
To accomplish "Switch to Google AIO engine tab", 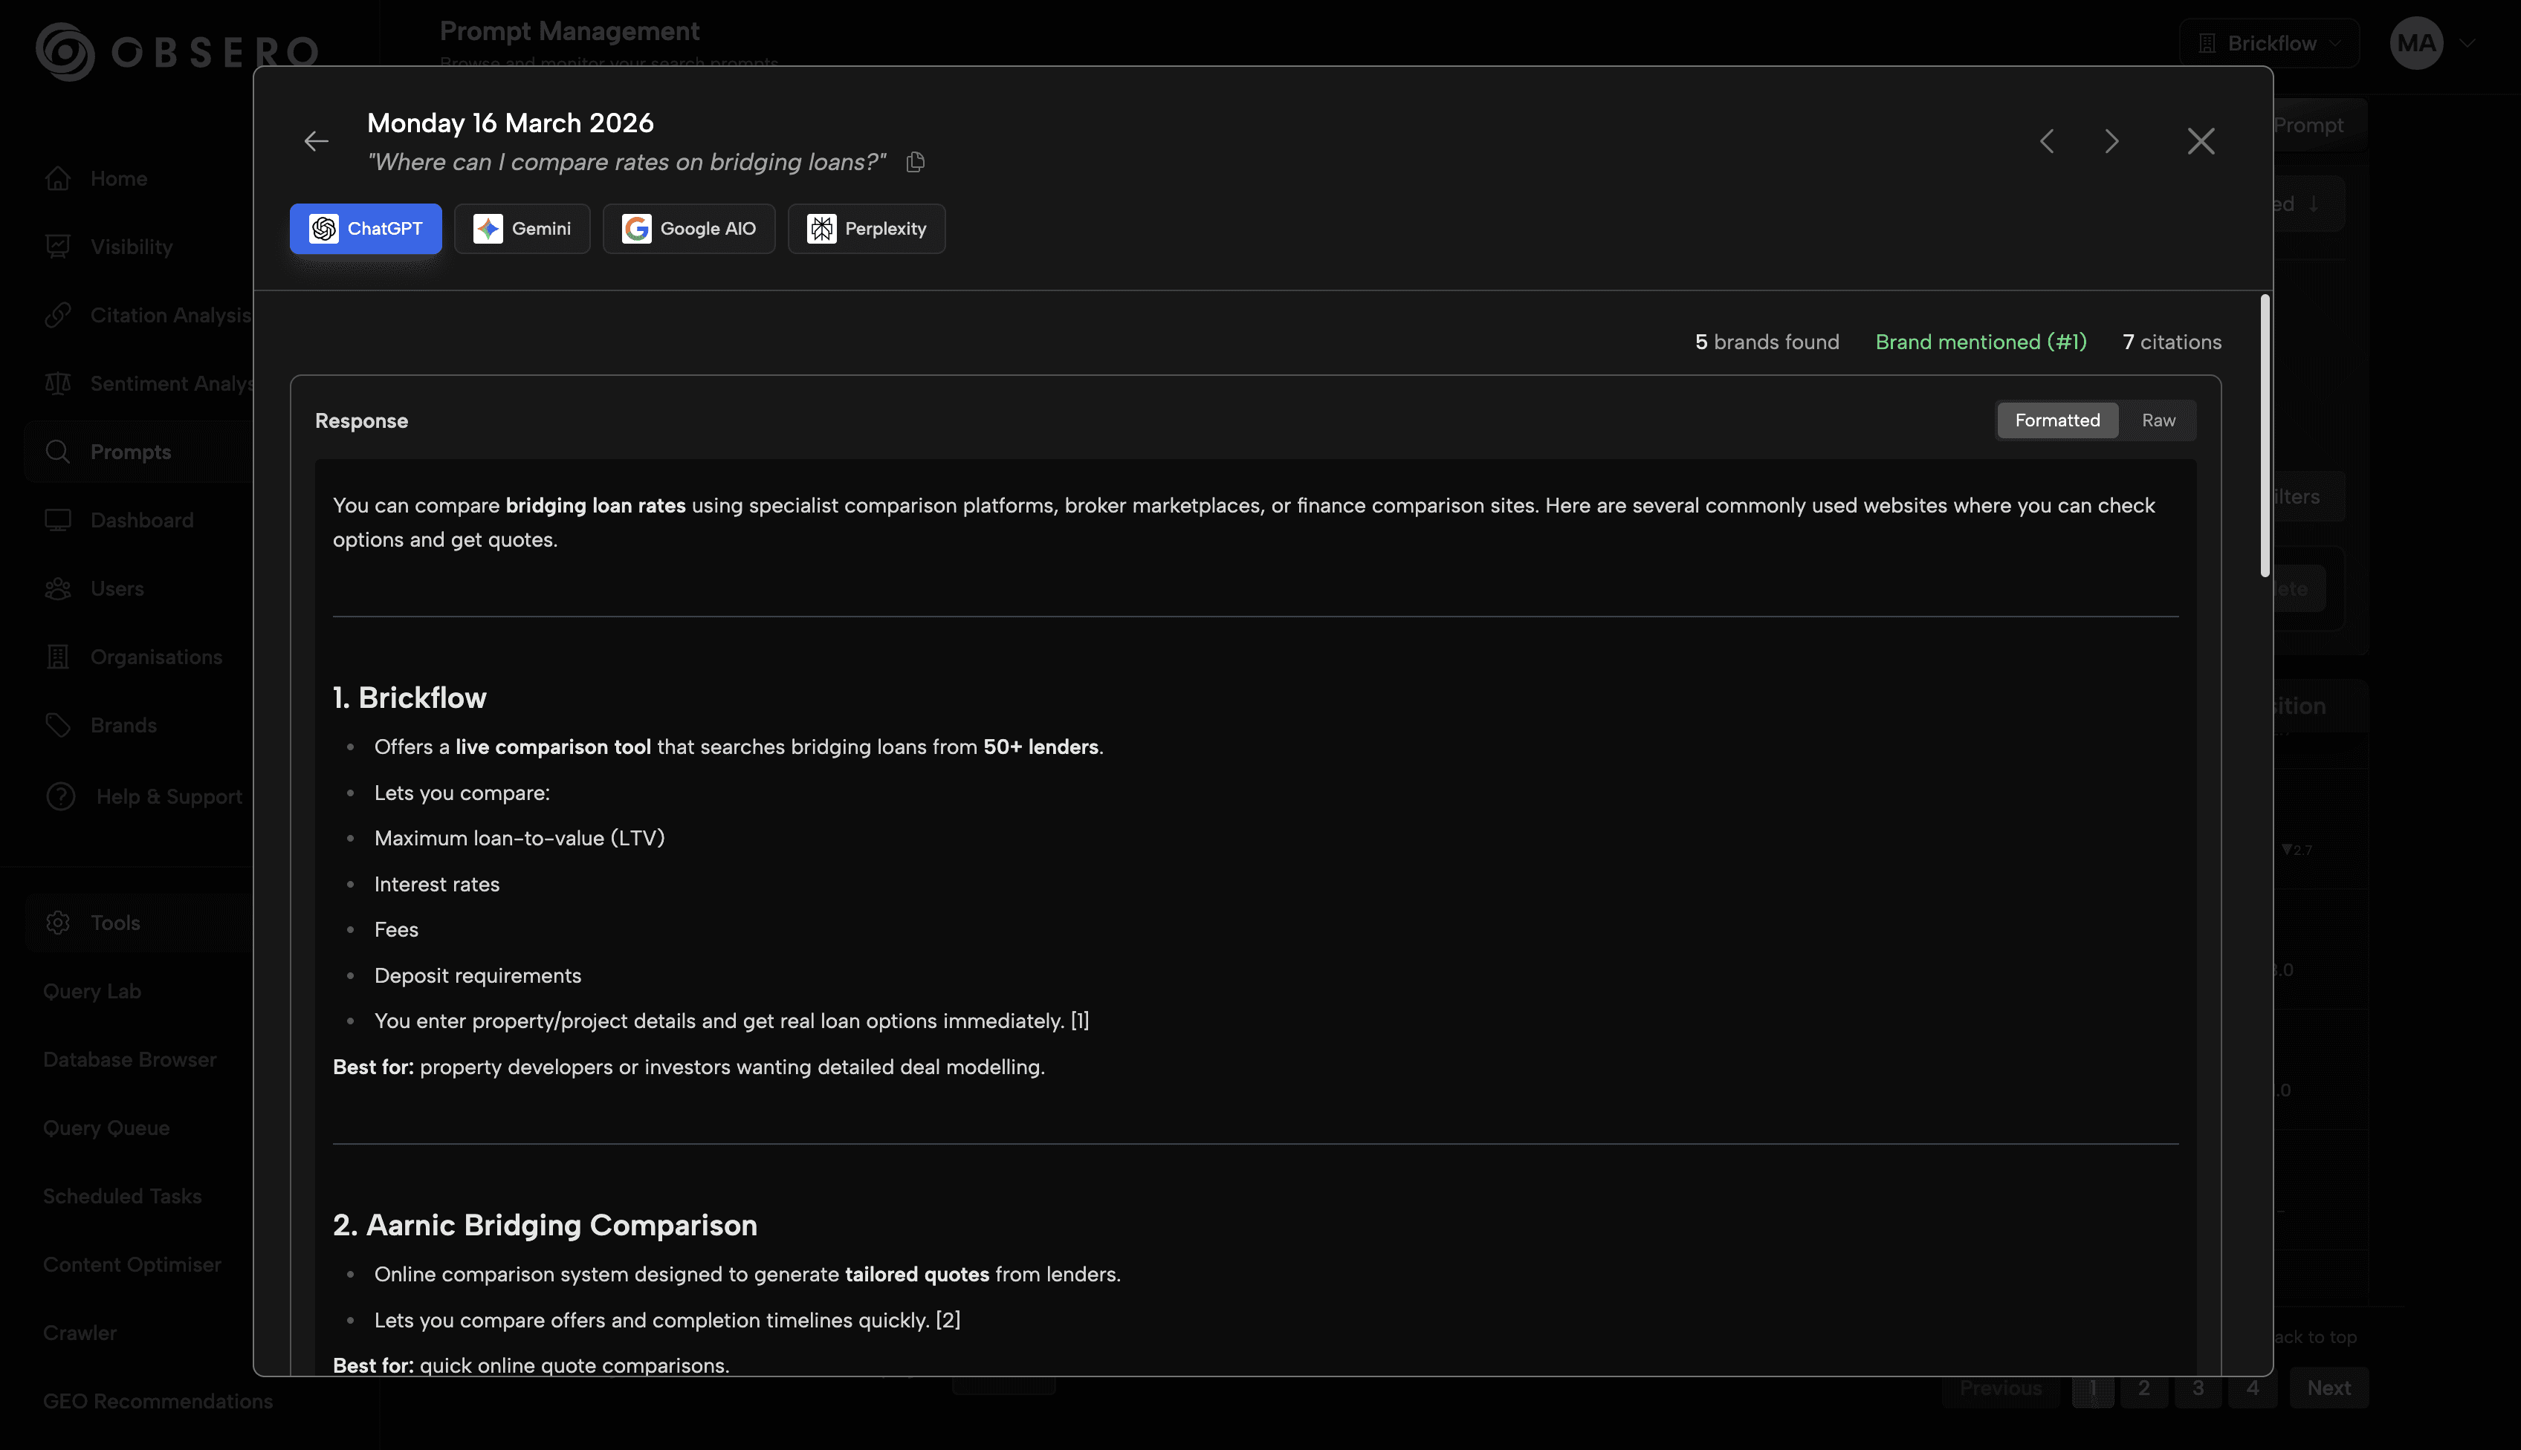I will tap(688, 229).
